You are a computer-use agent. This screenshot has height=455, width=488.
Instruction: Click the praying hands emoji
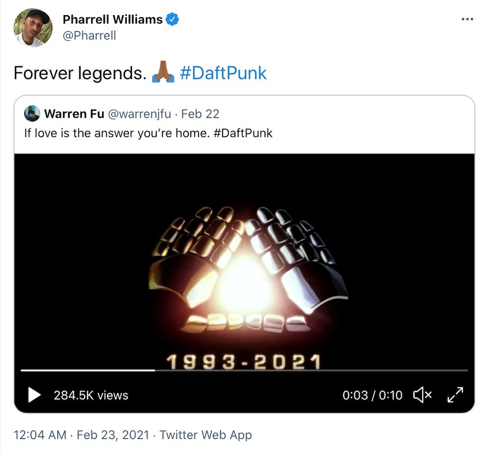pyautogui.click(x=163, y=72)
